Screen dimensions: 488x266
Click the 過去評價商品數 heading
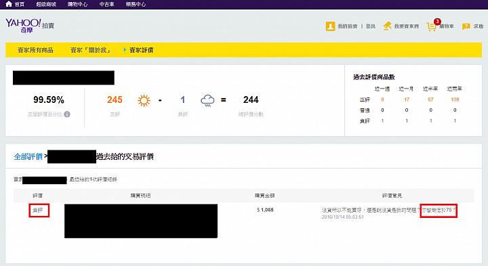(x=374, y=77)
